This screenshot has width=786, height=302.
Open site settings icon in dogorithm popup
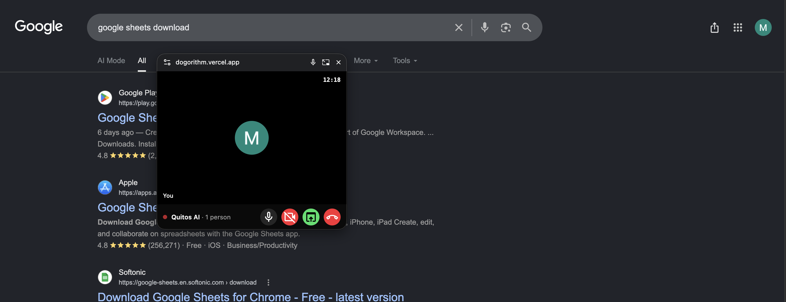point(167,62)
